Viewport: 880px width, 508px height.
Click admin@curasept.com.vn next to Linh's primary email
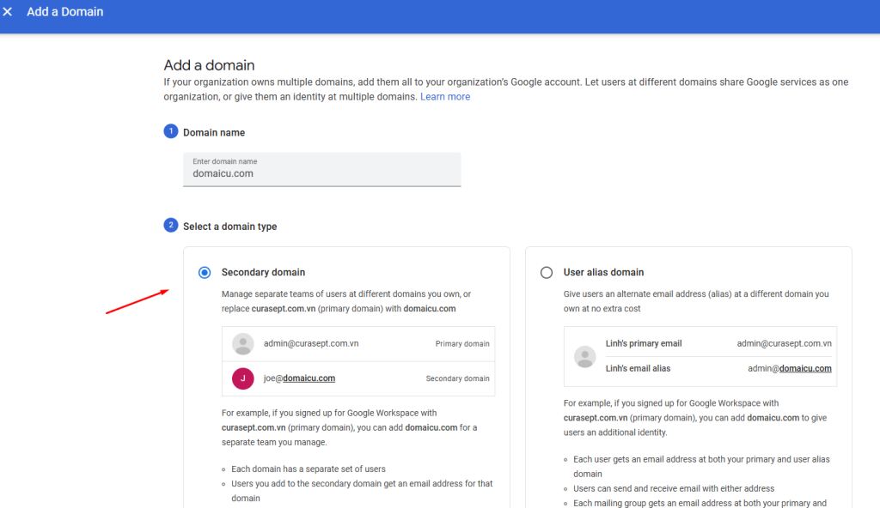784,344
